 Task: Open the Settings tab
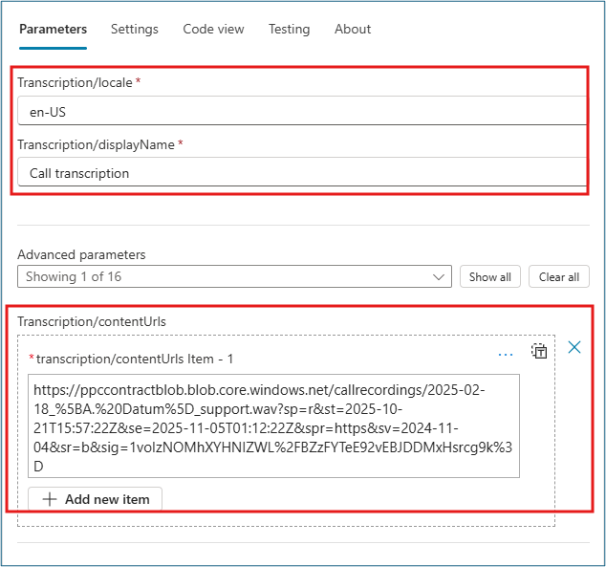pos(135,29)
